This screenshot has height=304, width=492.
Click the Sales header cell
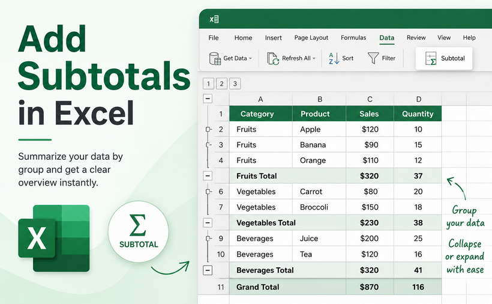point(370,114)
